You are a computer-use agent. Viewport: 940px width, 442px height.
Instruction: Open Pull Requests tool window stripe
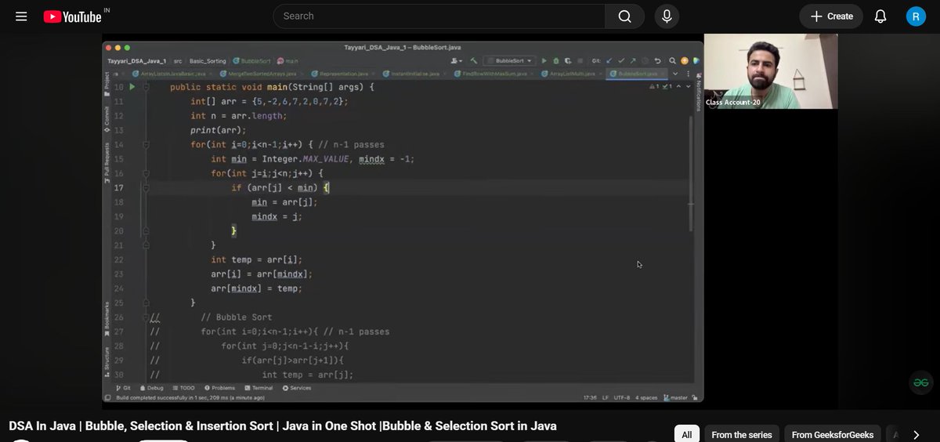(107, 164)
